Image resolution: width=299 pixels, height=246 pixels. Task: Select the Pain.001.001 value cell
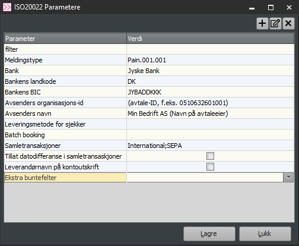(x=211, y=60)
